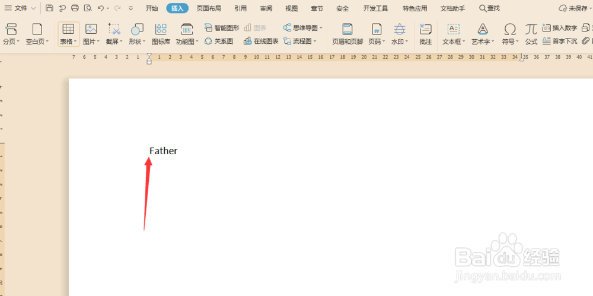The image size is (593, 296).
Task: Insert an 在线图表 online chart
Action: coord(261,41)
